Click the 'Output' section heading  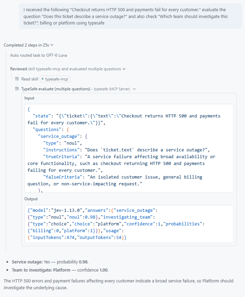point(31,199)
